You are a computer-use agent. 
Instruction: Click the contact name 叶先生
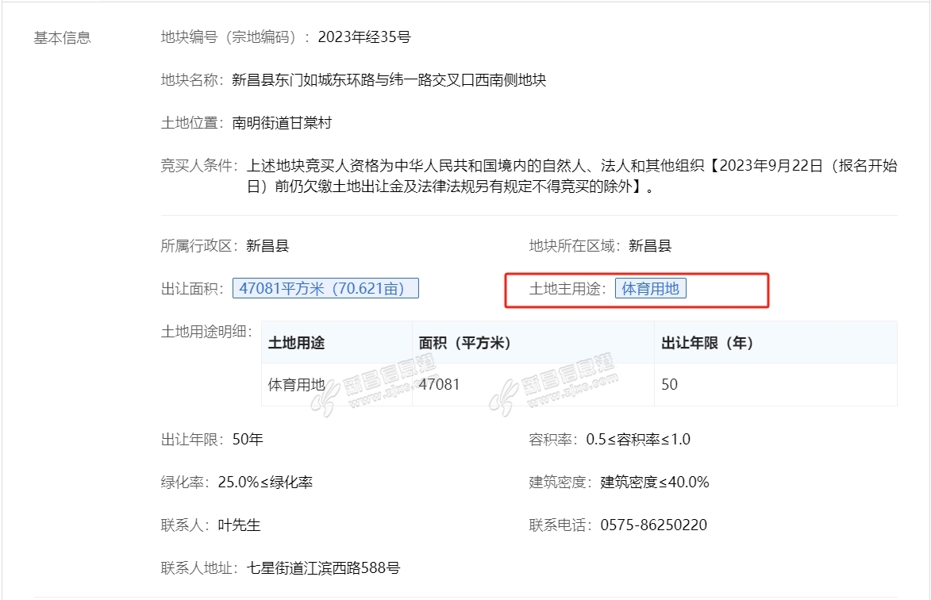239,525
